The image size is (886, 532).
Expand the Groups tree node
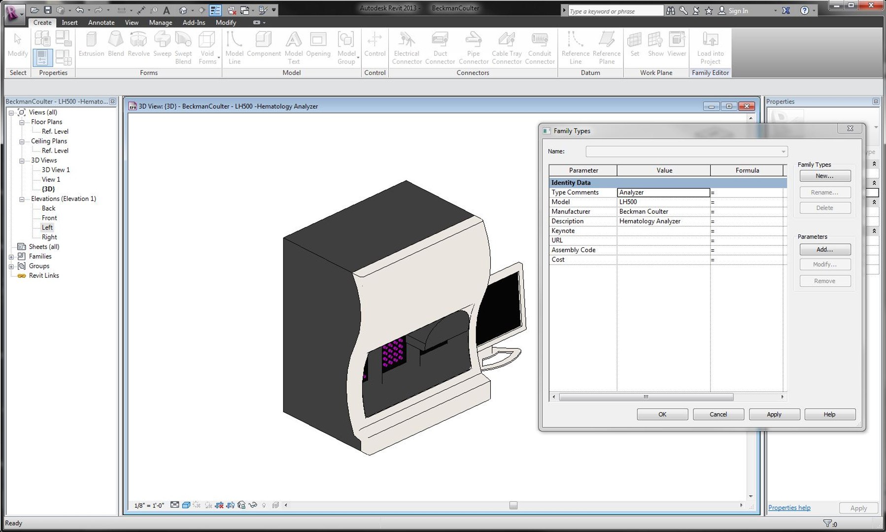[11, 267]
